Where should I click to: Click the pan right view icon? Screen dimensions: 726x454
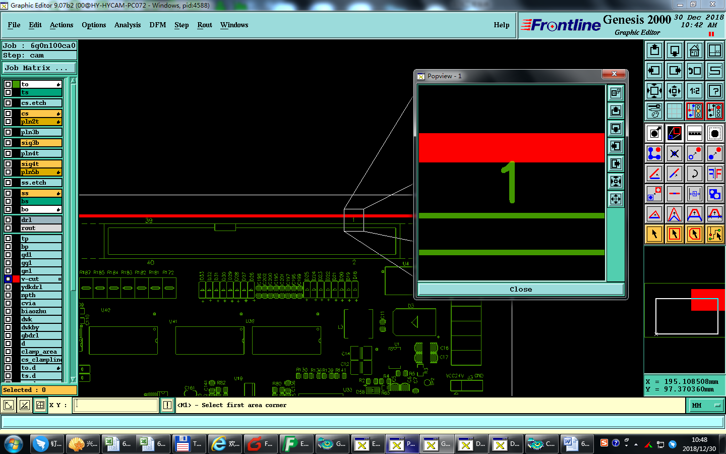[x=675, y=71]
